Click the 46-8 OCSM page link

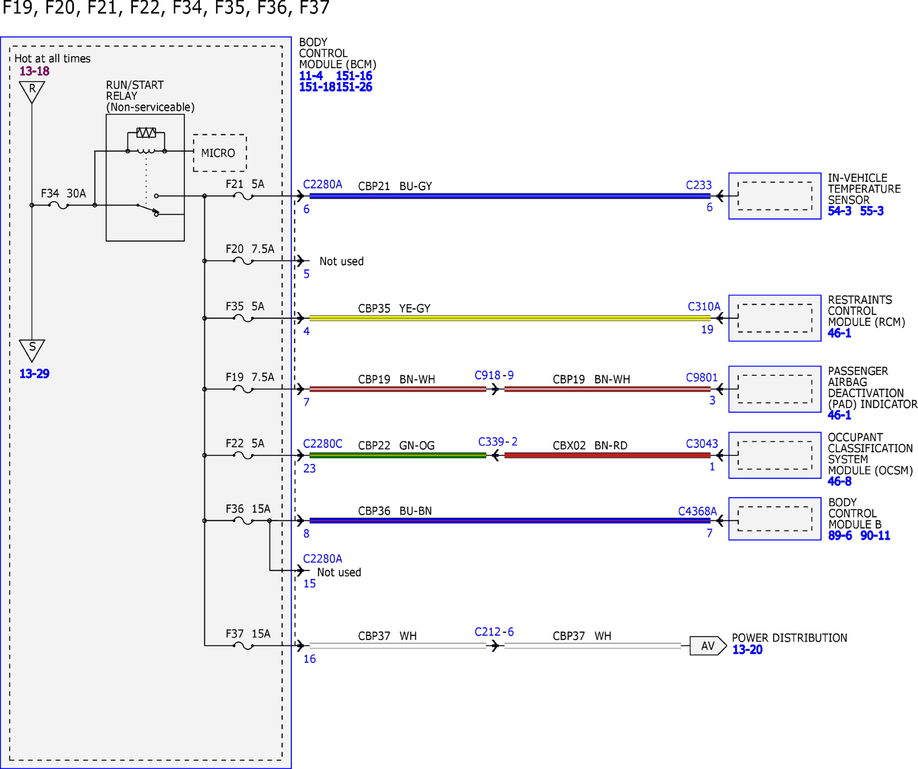[840, 481]
